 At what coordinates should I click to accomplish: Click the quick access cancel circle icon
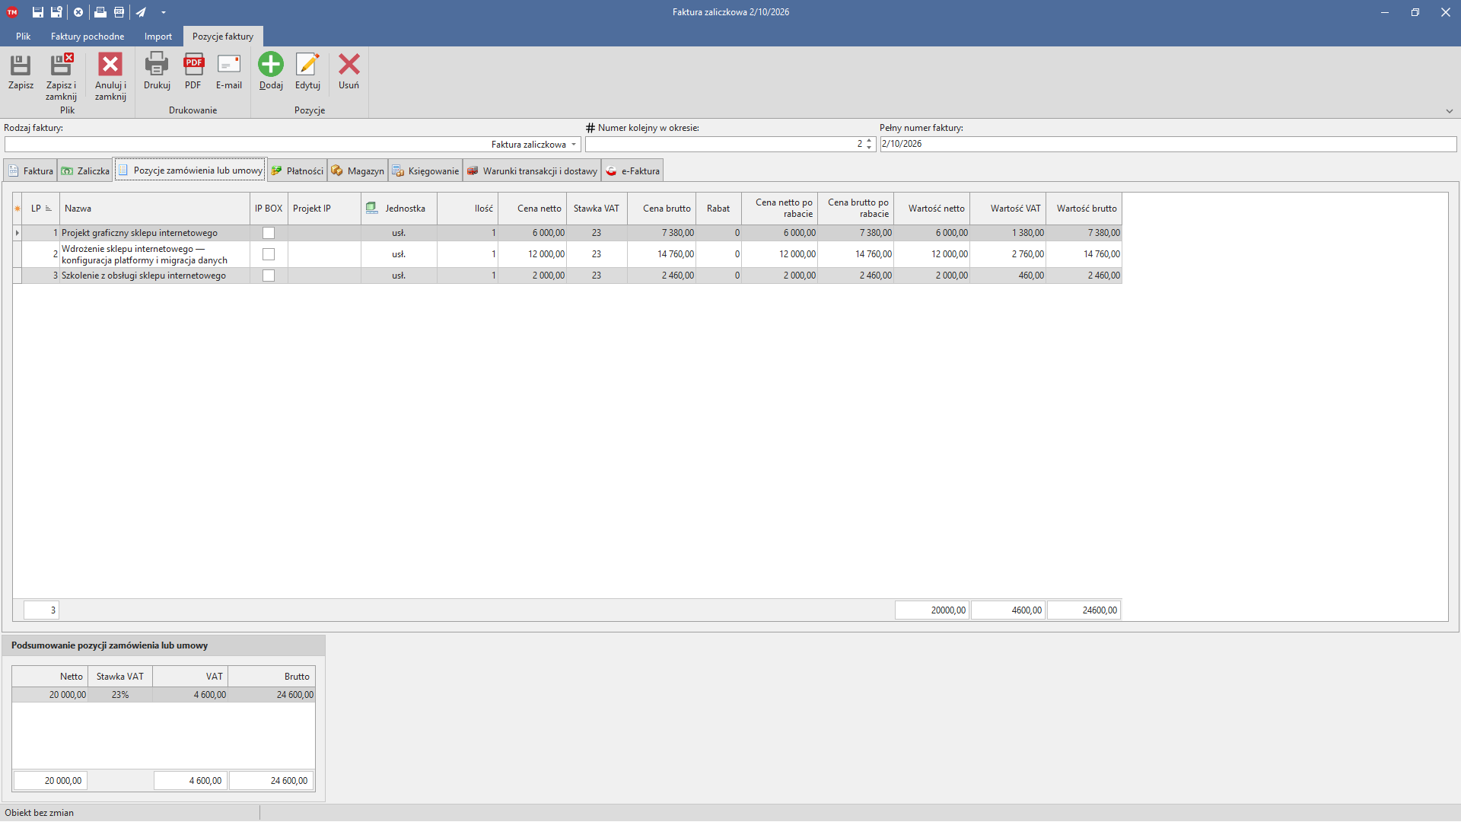click(78, 12)
